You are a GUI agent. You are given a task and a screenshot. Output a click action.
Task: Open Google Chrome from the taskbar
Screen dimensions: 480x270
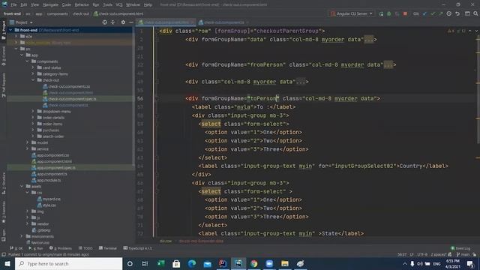[253, 263]
